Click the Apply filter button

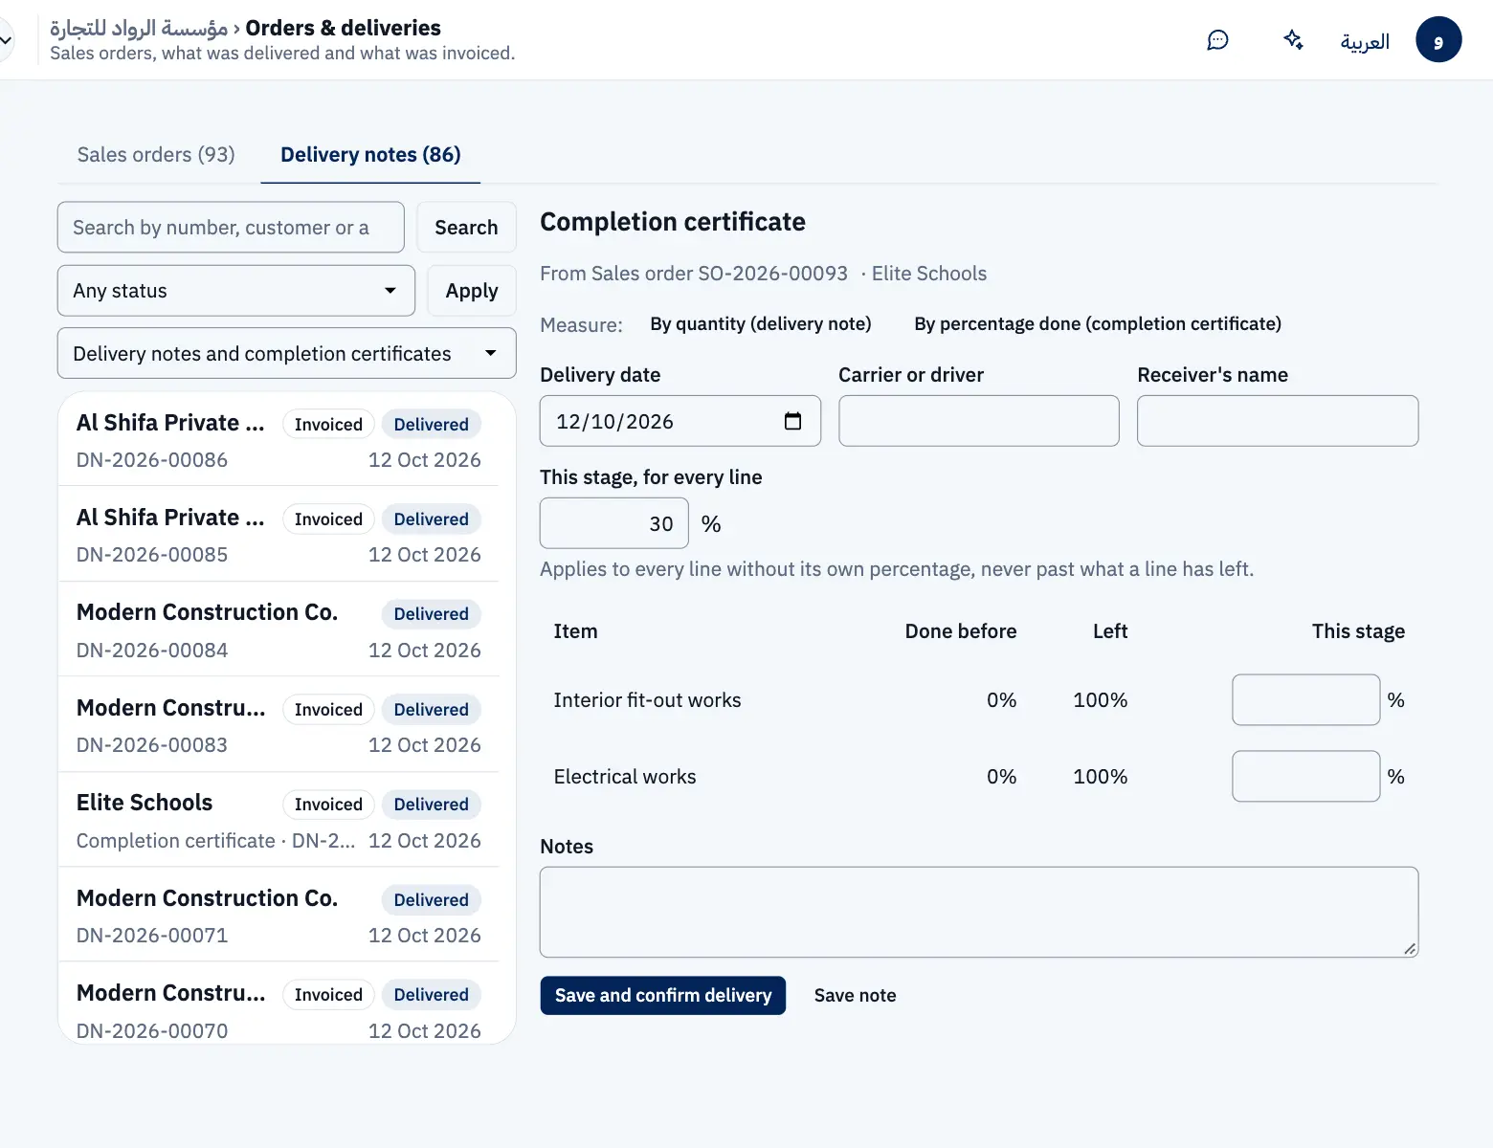coord(472,291)
